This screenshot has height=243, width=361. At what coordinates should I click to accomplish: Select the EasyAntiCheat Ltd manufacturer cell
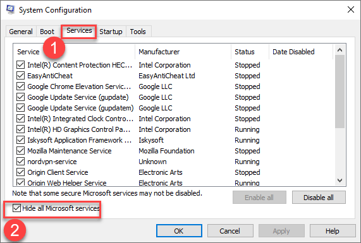coord(167,76)
